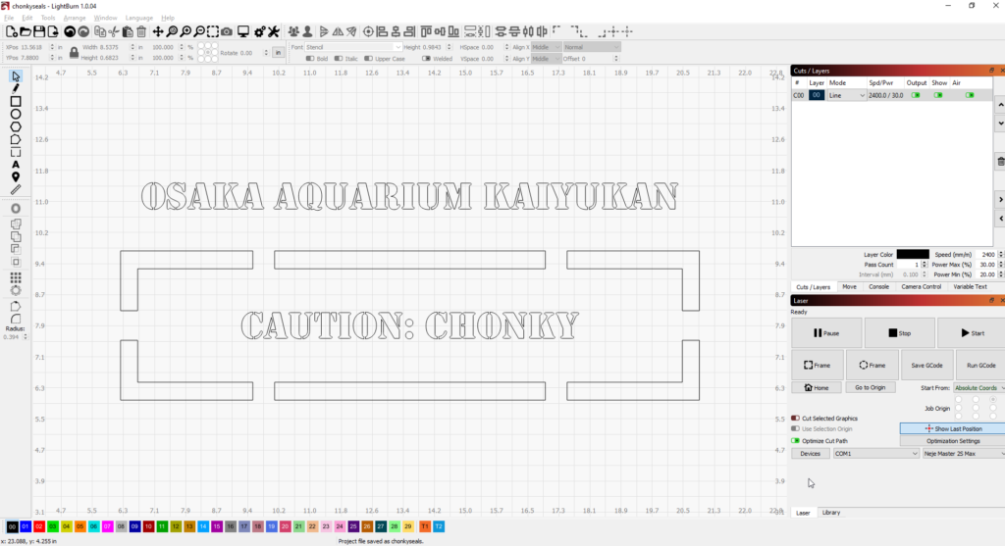Screen dimensions: 1005x546
Task: Open the Normal text mode dropdown
Action: pos(592,47)
